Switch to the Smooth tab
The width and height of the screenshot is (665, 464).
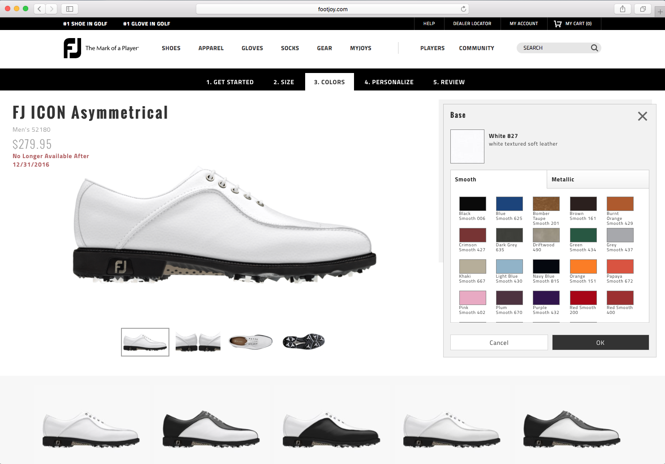click(x=498, y=179)
